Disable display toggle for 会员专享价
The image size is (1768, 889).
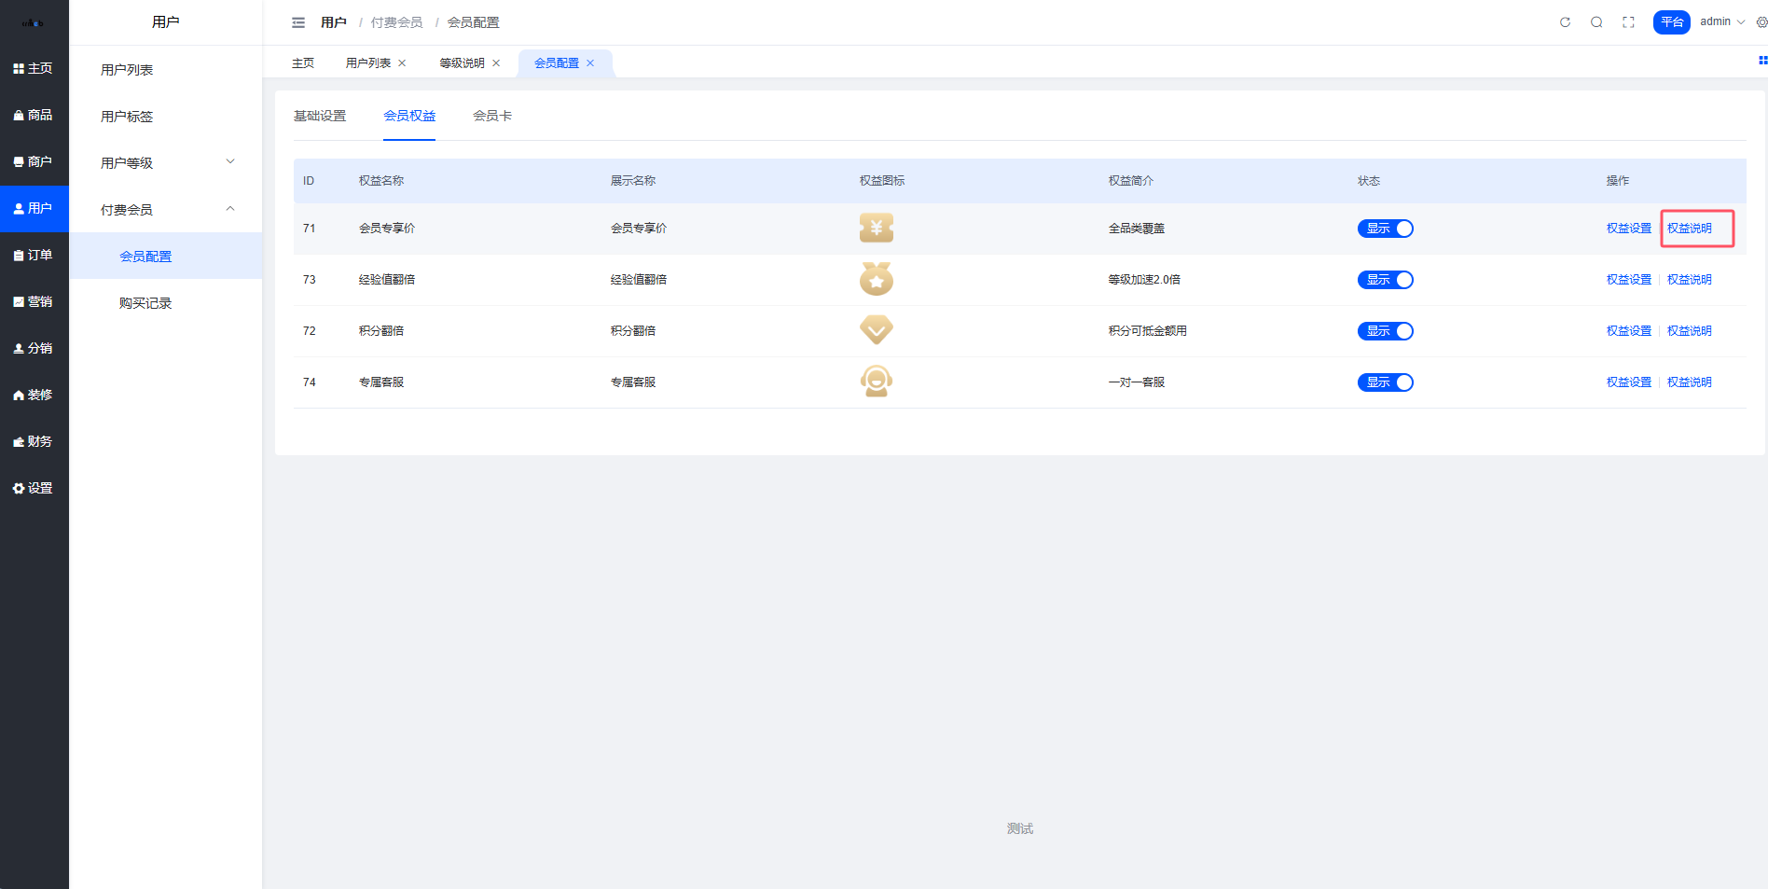pos(1385,229)
